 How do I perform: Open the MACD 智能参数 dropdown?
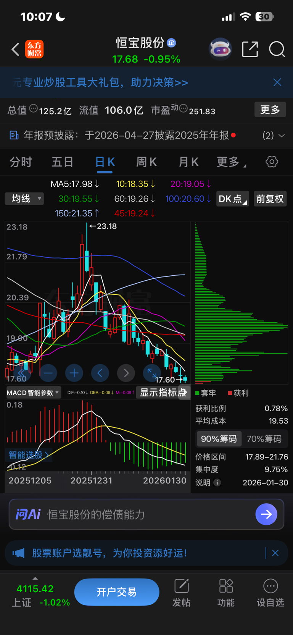tap(33, 393)
